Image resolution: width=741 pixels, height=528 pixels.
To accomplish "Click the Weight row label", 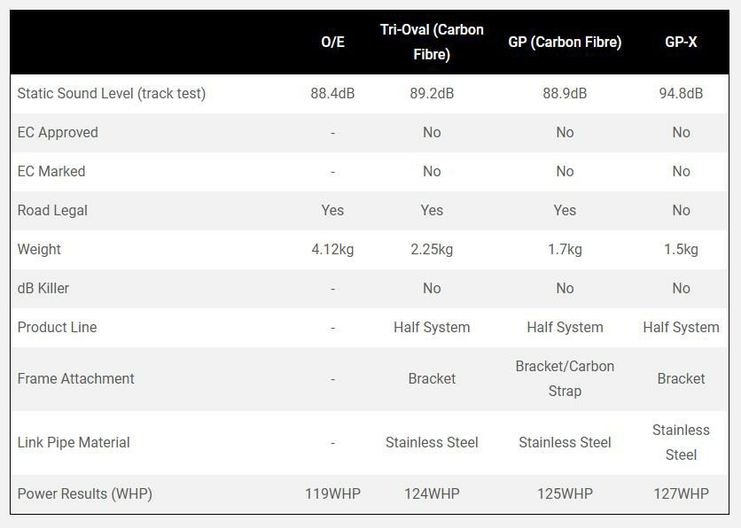I will click(39, 249).
